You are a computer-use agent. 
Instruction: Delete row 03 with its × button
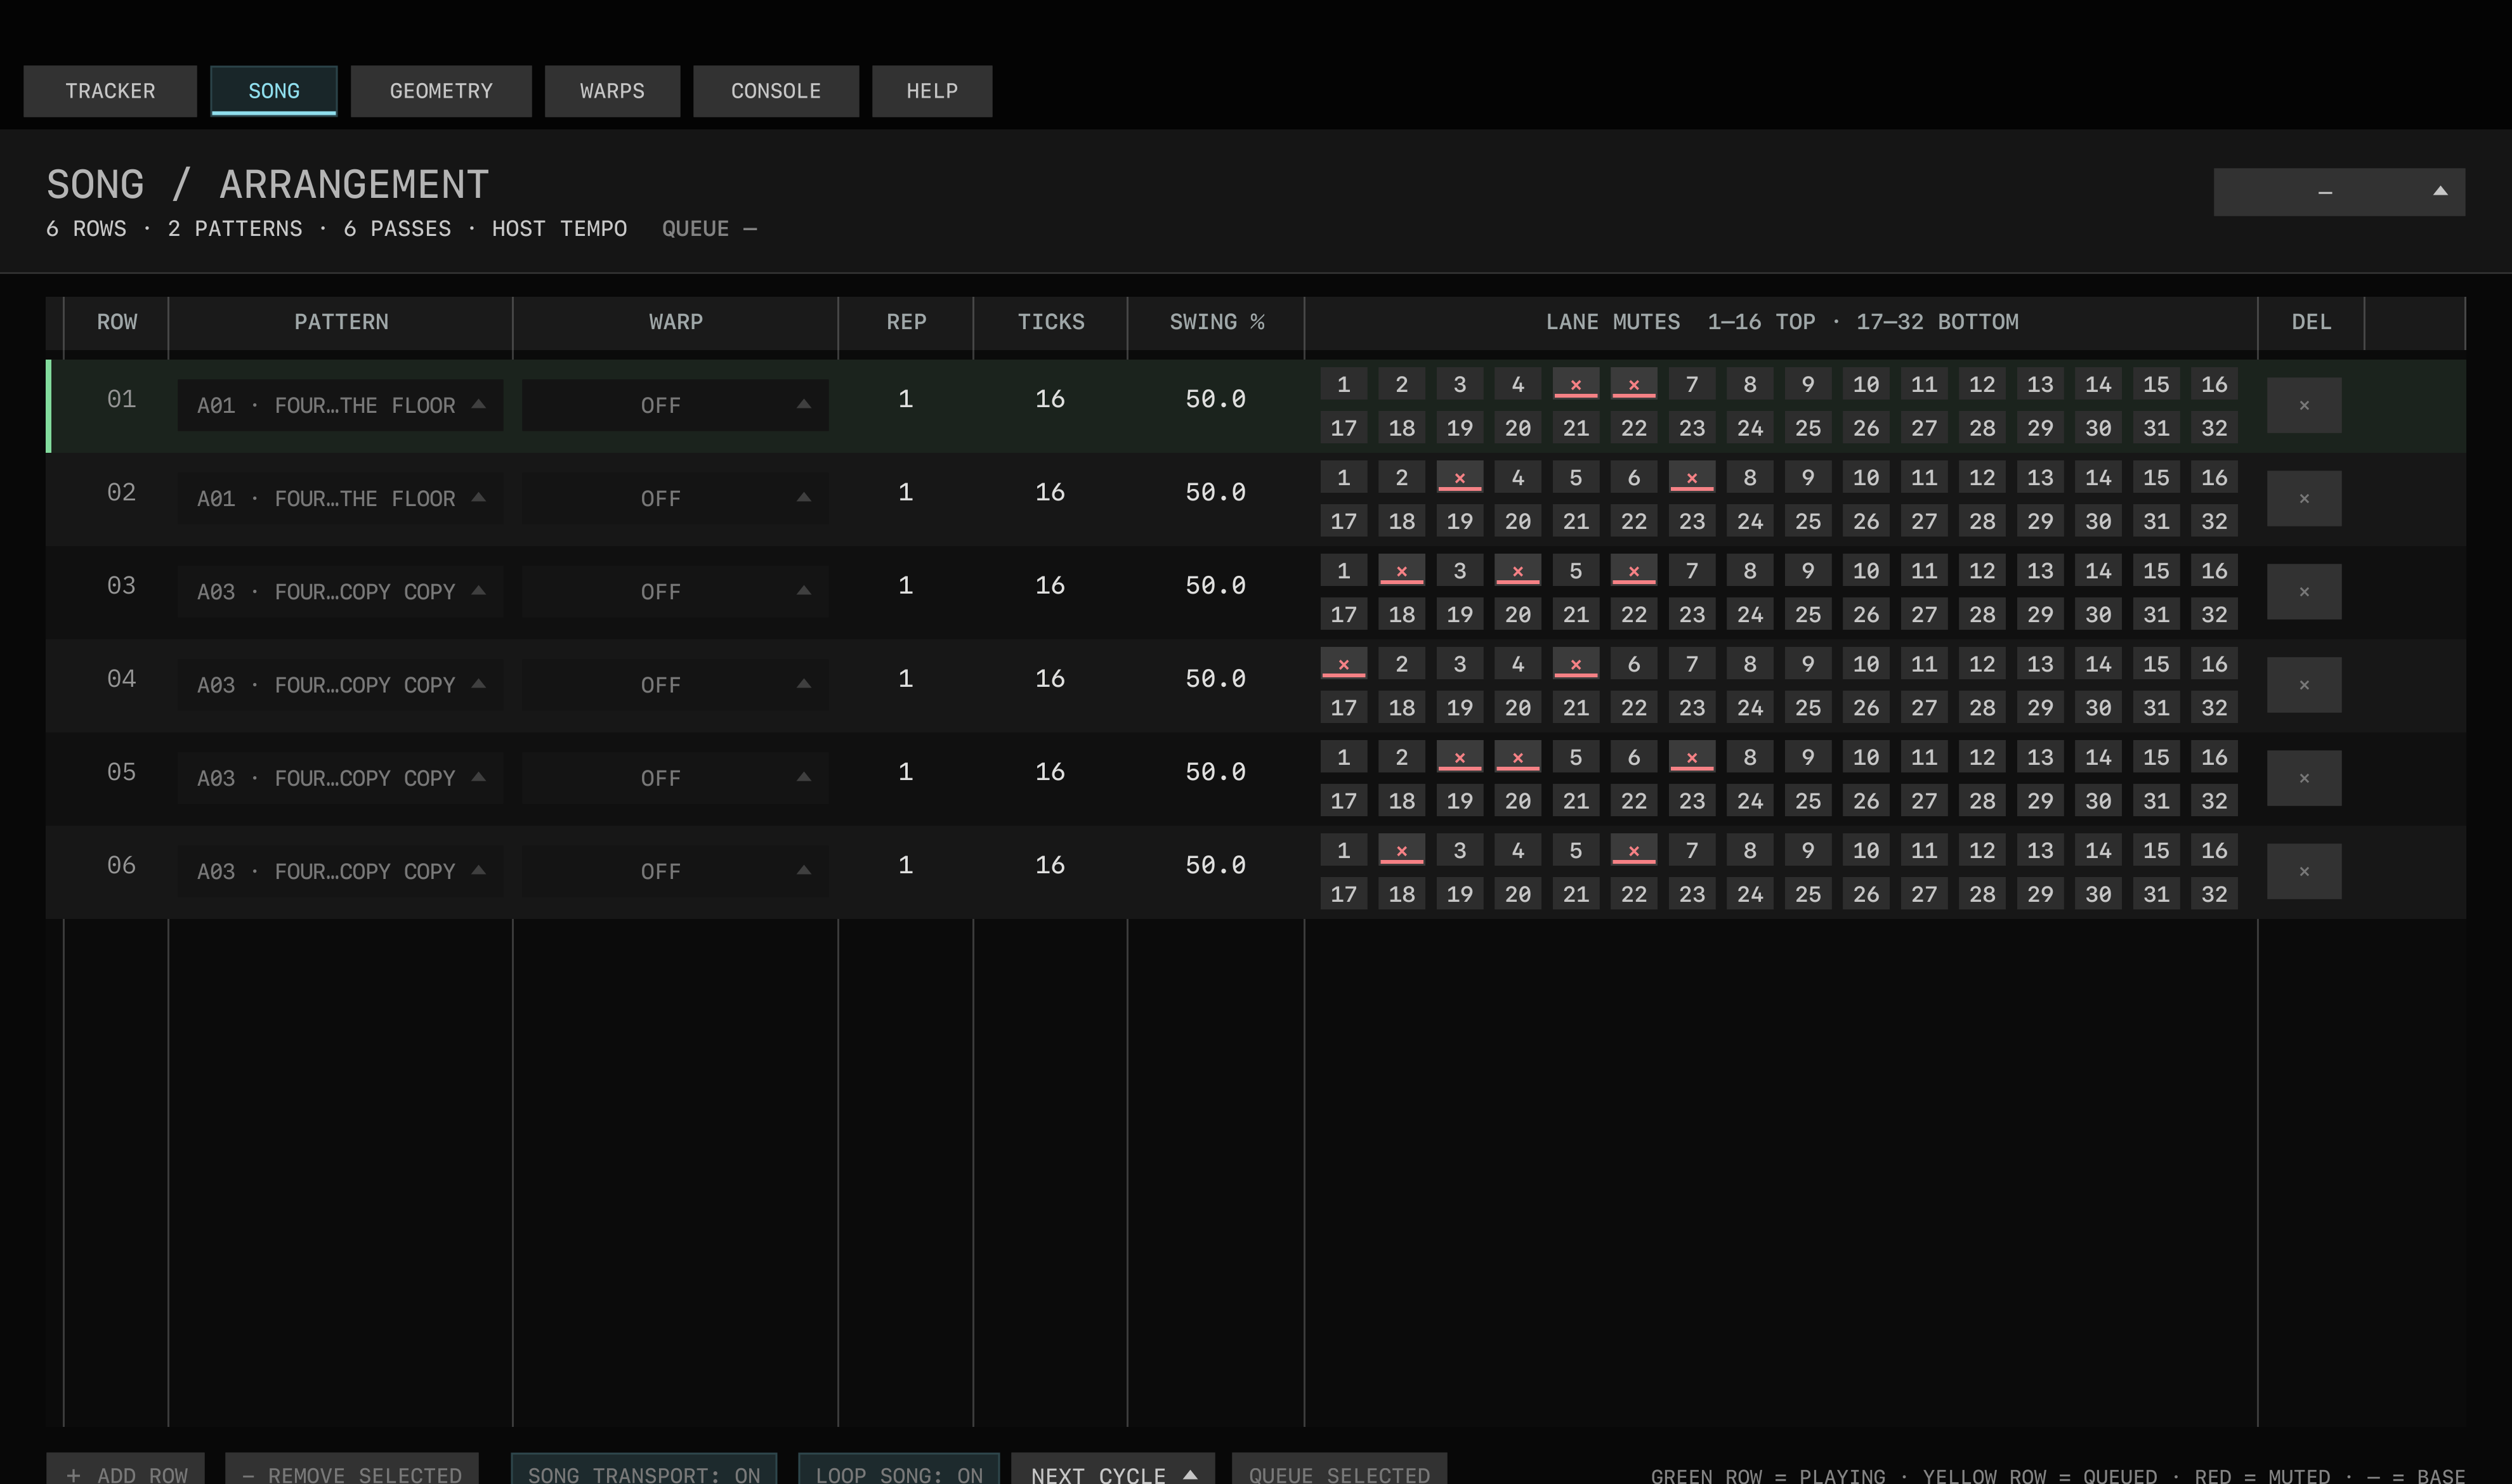coord(2303,591)
